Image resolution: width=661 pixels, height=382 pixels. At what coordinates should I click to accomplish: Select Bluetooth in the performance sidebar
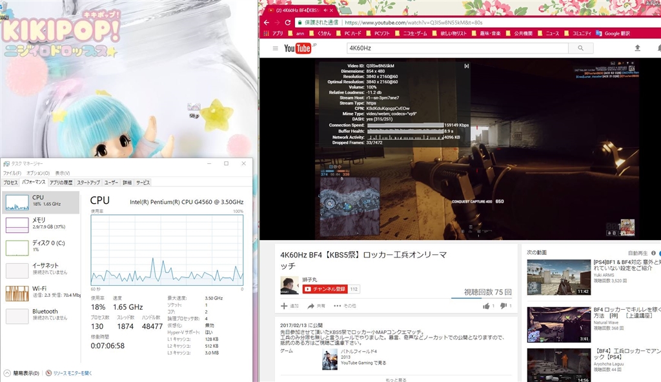[x=41, y=316]
